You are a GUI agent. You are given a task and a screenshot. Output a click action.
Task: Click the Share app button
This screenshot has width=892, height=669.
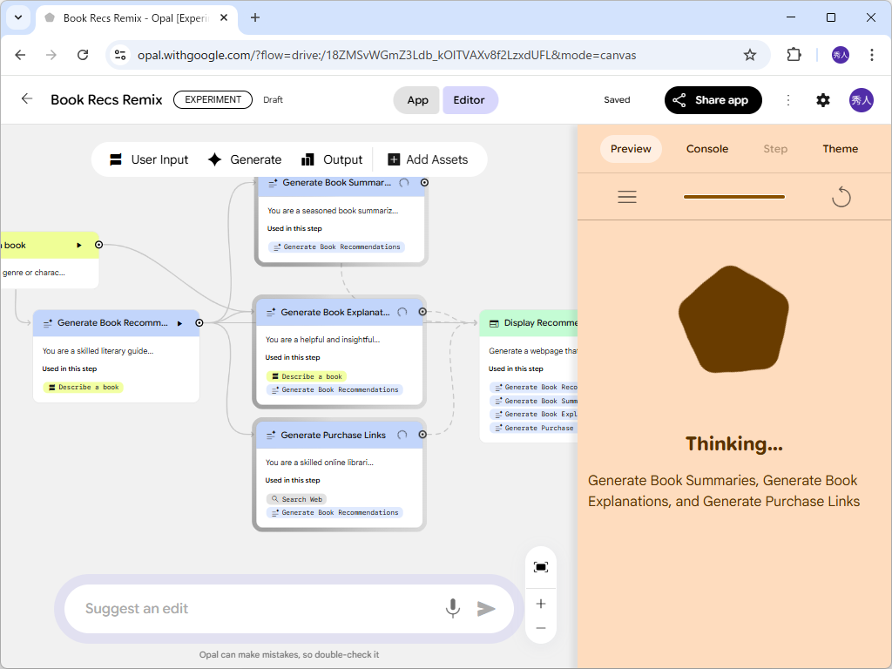pos(713,100)
